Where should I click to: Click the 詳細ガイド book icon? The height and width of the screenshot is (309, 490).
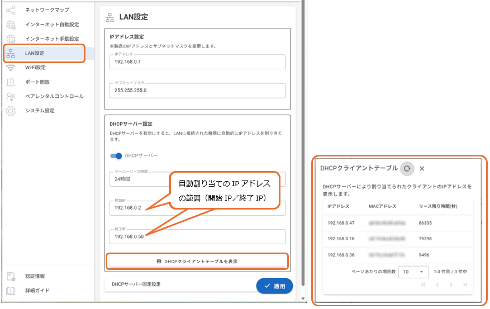coord(11,291)
